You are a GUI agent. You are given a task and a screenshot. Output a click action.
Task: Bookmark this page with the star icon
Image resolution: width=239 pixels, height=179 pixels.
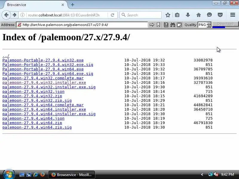[168, 15]
